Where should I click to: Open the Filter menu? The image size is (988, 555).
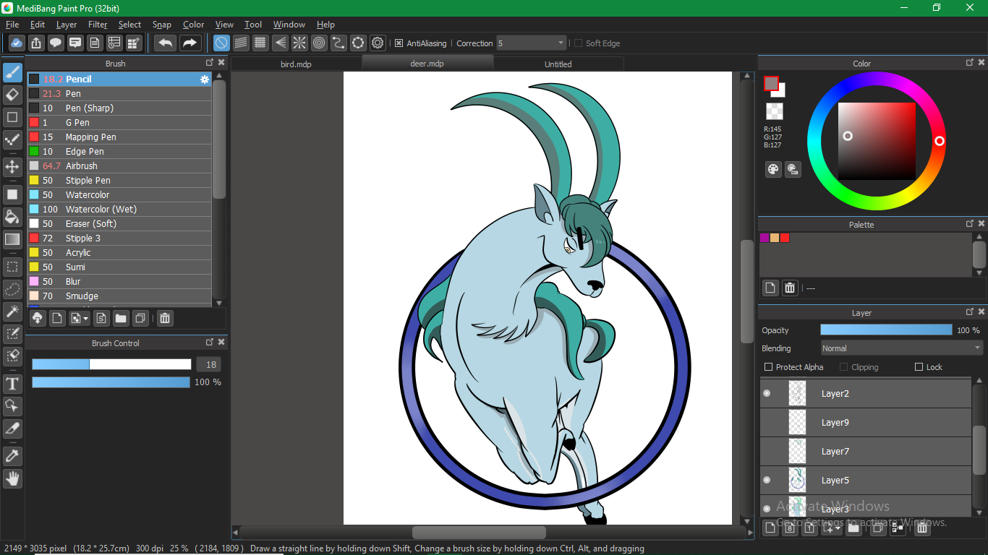tap(98, 25)
